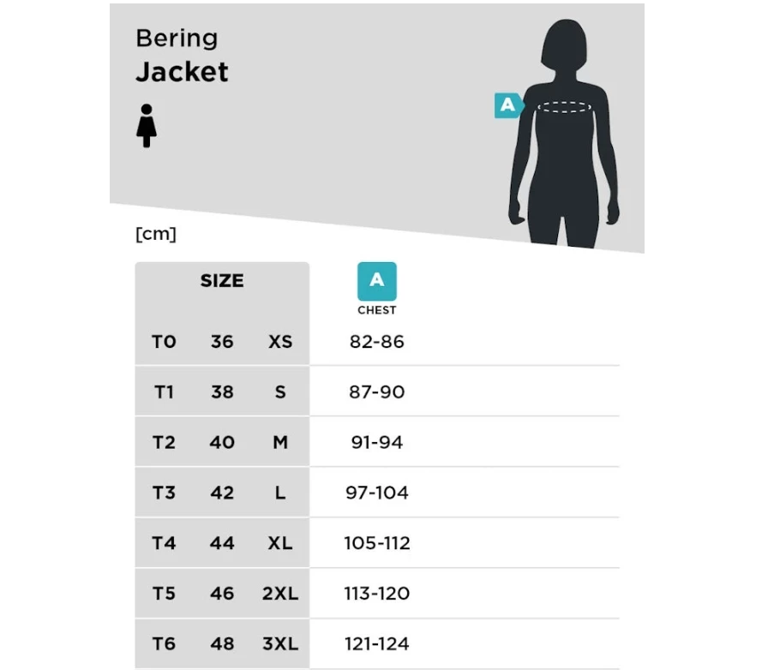Screen dimensions: 780x670
Task: Click the woman silhouette figure
Action: (x=564, y=134)
